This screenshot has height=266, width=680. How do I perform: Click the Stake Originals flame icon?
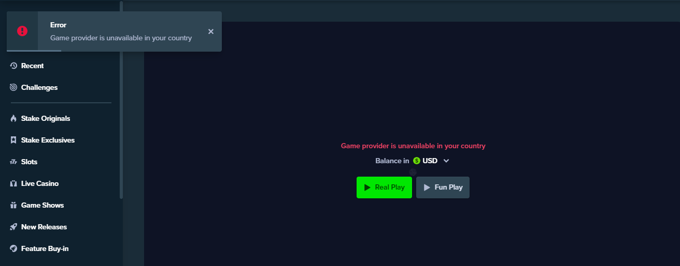click(x=13, y=118)
